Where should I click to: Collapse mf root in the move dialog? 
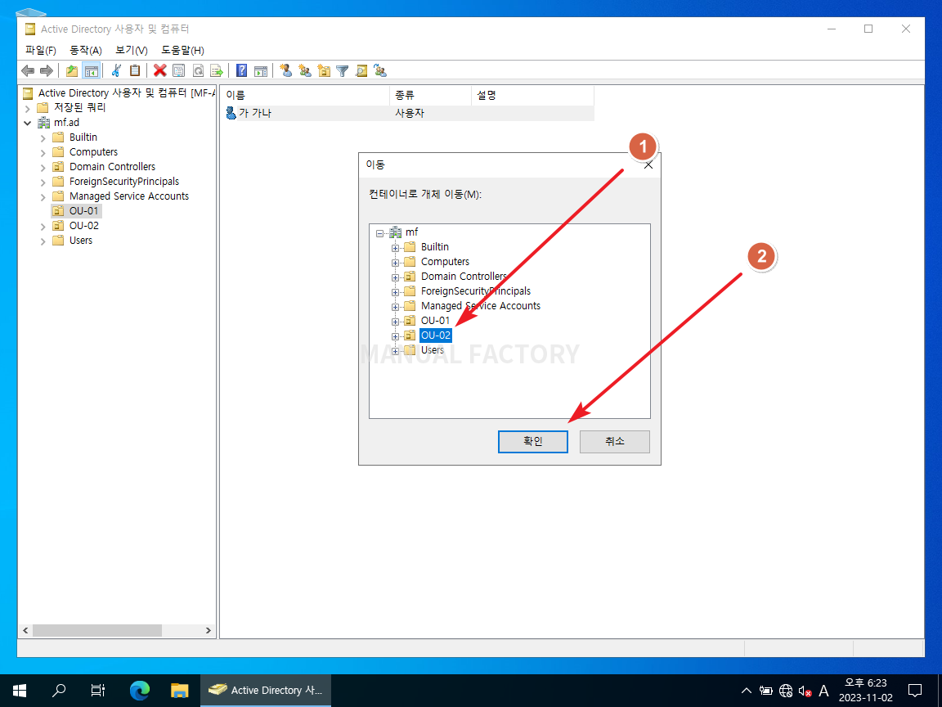[379, 232]
